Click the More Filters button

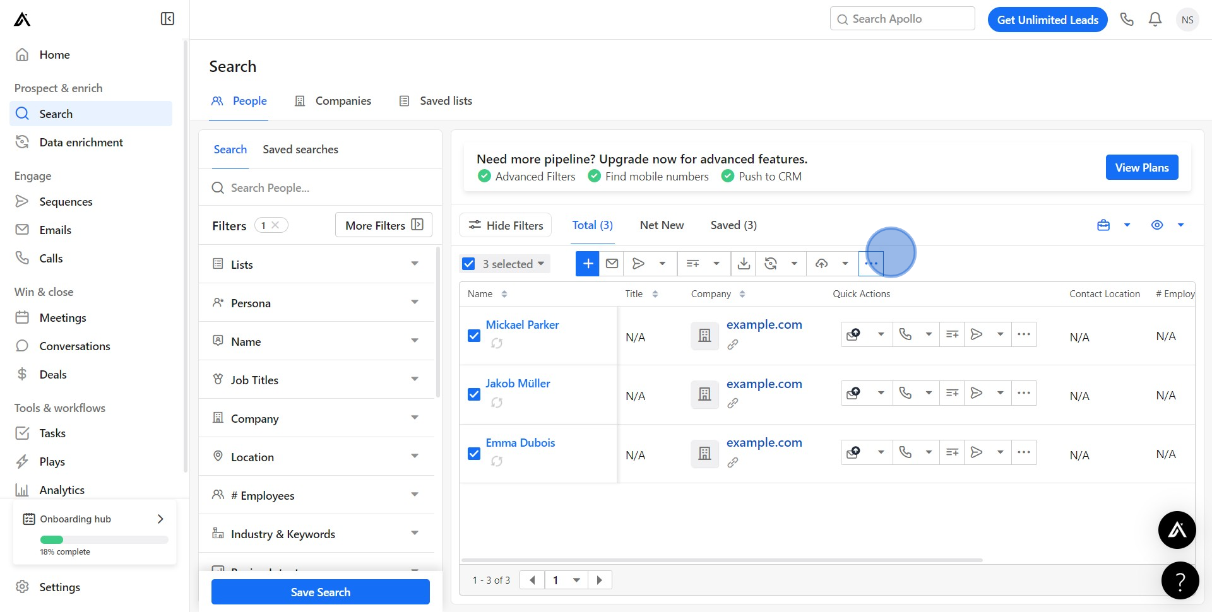pyautogui.click(x=384, y=225)
